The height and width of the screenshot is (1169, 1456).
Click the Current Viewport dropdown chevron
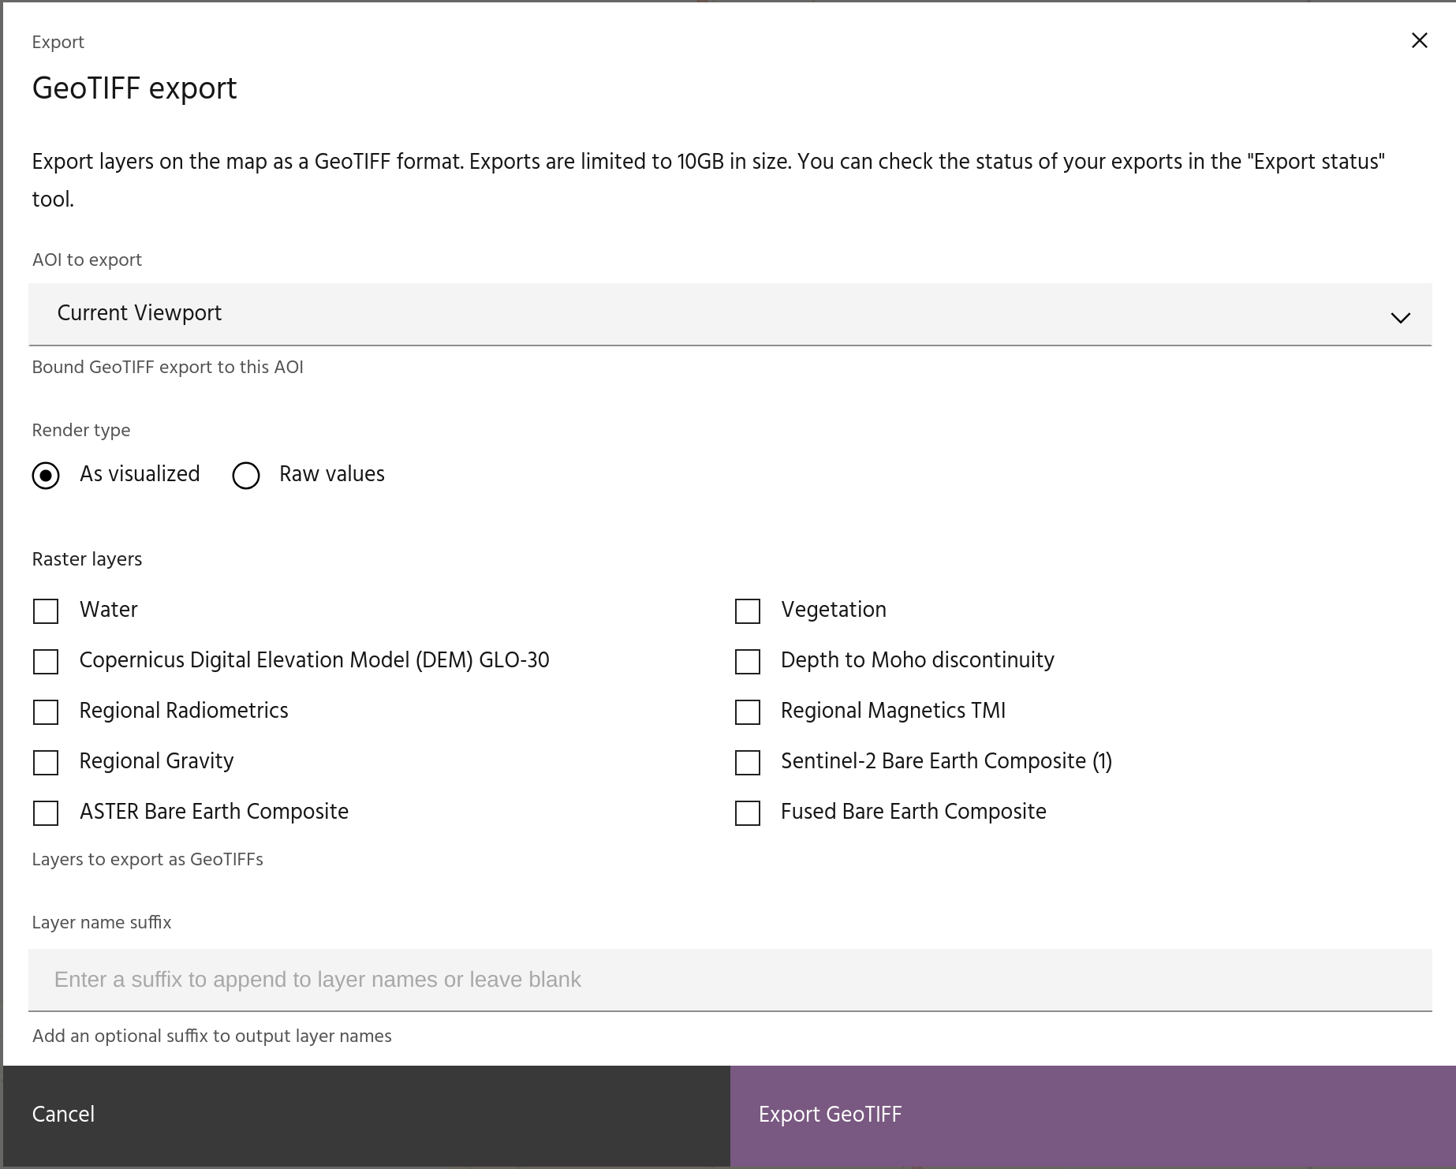[1400, 318]
